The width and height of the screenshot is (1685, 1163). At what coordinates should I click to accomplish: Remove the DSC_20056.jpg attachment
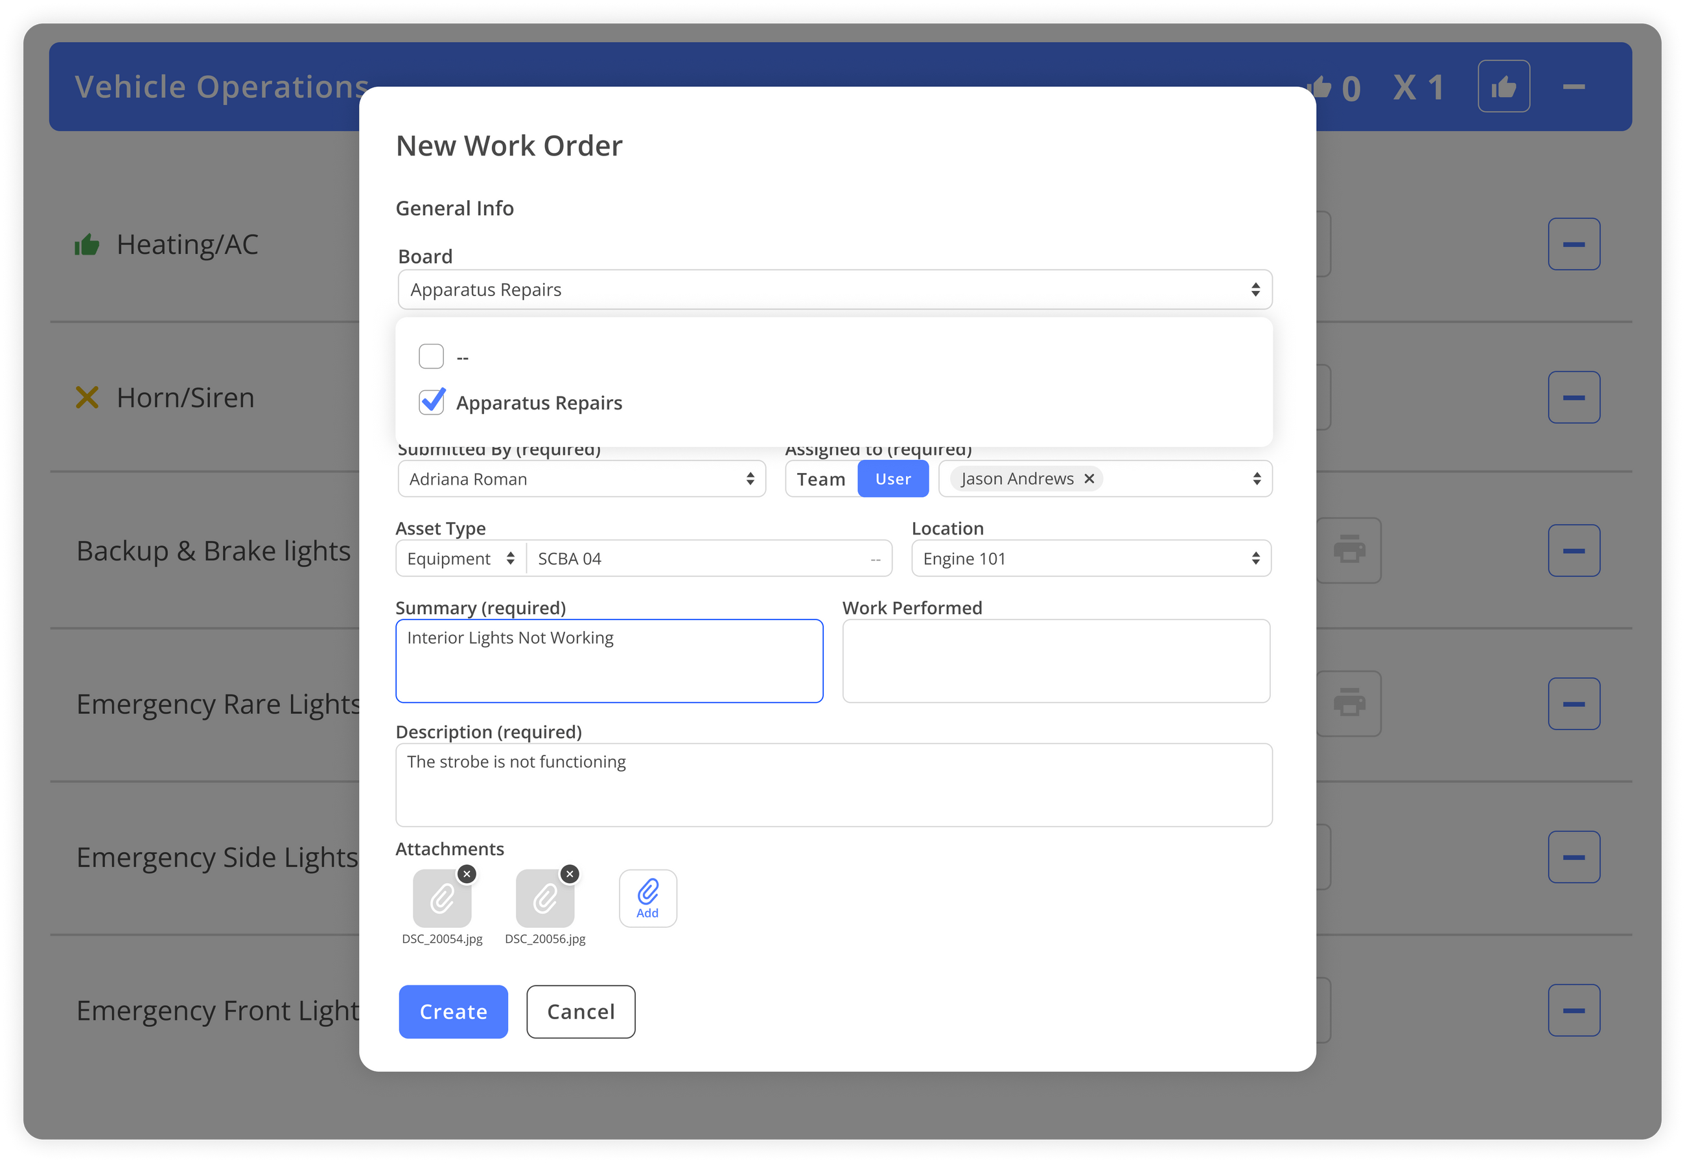(x=570, y=873)
